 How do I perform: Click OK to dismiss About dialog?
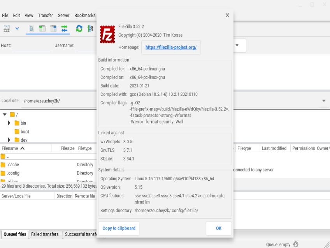[x=219, y=228]
